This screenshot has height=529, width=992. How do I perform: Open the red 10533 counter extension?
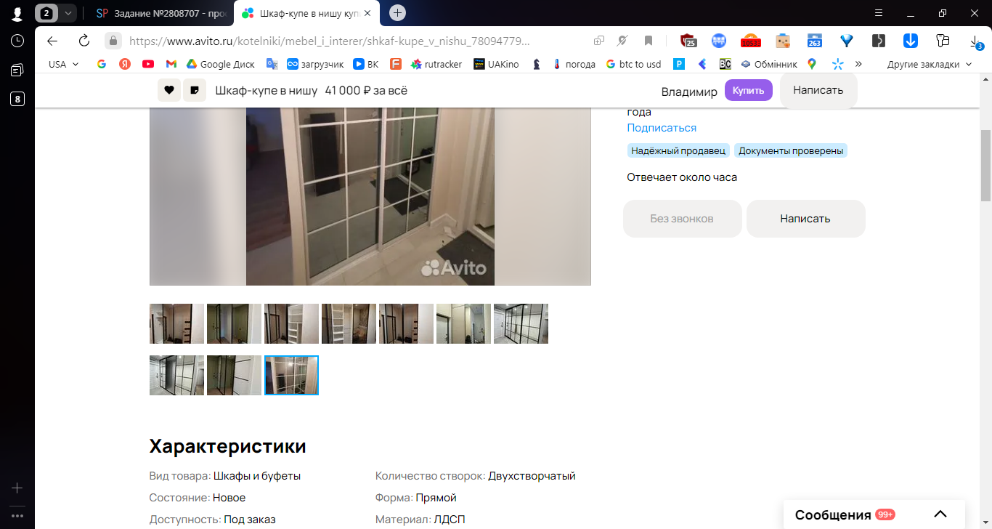point(750,41)
